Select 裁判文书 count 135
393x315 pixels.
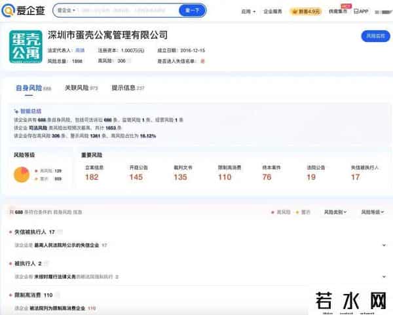click(183, 173)
